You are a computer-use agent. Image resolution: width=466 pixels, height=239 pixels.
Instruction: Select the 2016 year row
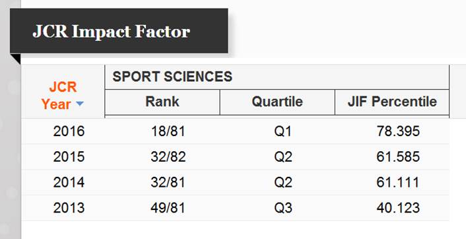coord(235,131)
